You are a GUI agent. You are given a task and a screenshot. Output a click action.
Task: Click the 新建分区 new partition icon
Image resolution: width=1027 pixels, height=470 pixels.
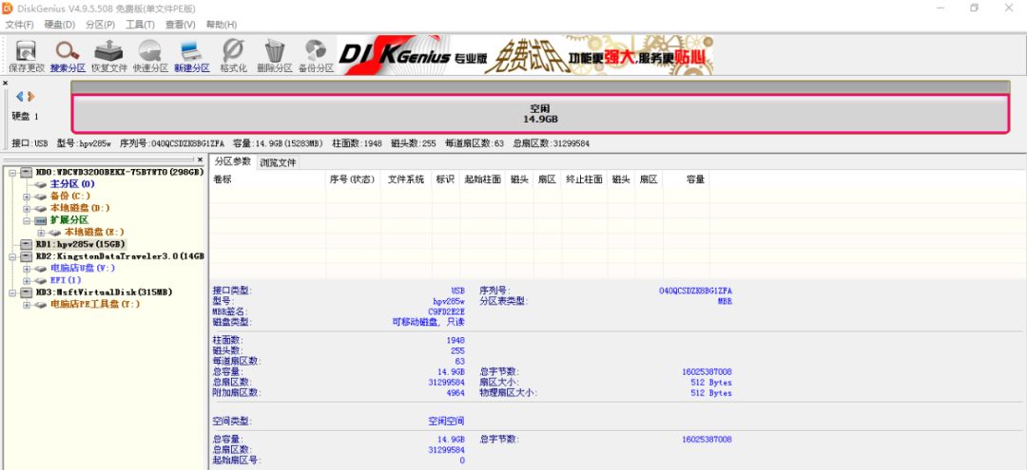[x=191, y=56]
